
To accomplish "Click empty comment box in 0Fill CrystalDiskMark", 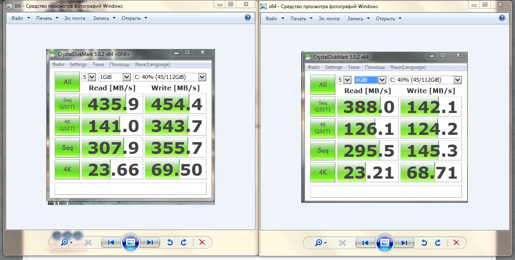I will click(x=131, y=189).
